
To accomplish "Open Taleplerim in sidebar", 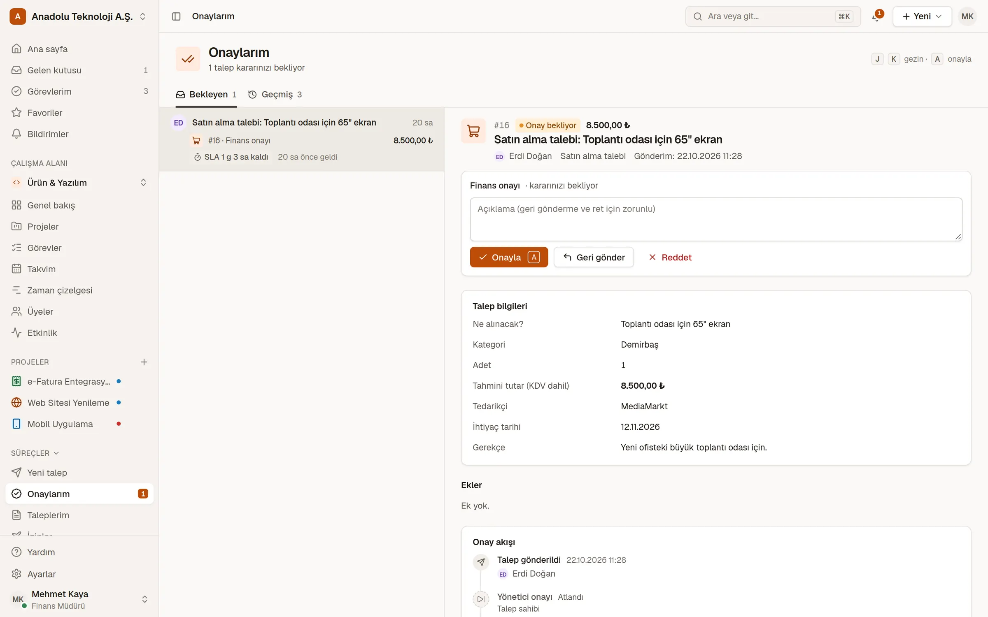I will coord(79,515).
